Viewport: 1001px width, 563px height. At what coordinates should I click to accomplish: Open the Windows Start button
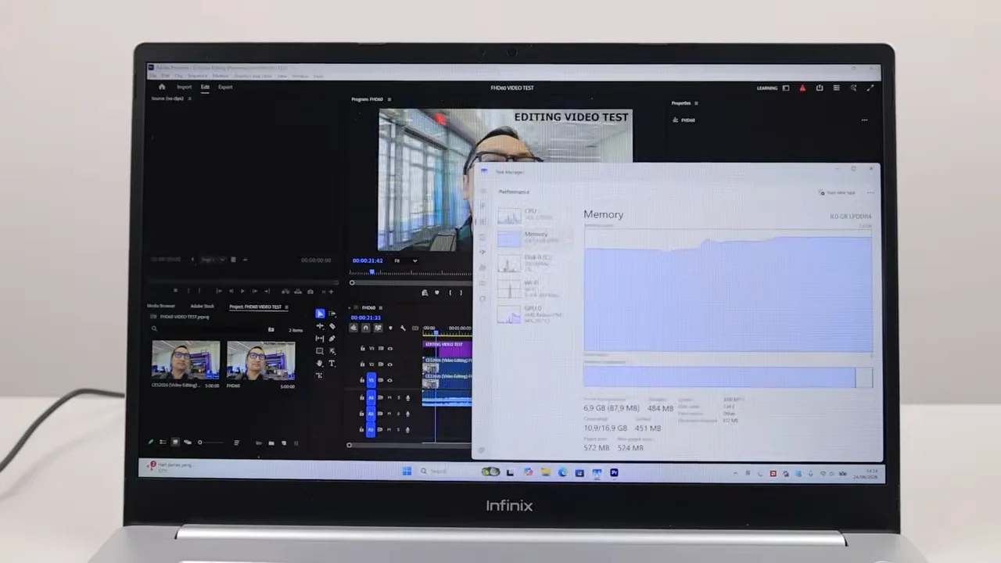tap(407, 472)
